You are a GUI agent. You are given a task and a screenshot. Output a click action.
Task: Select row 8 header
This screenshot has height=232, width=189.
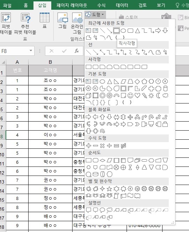[3, 135]
